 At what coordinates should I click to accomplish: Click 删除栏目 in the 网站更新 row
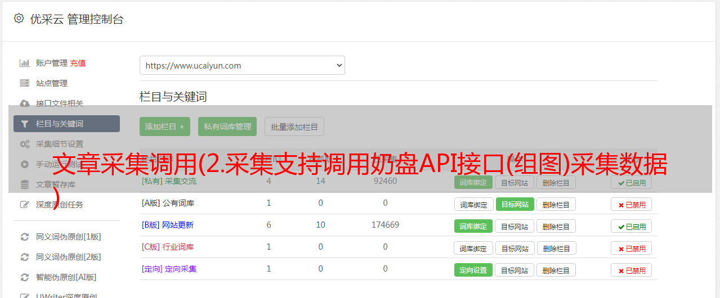[x=556, y=227]
